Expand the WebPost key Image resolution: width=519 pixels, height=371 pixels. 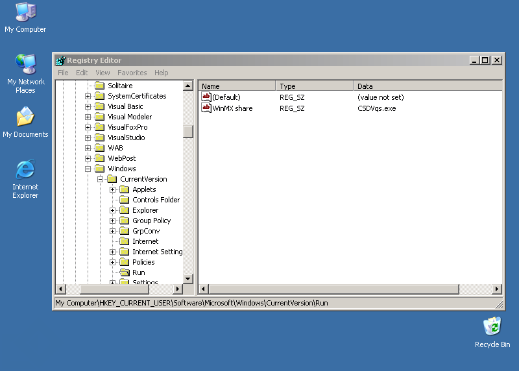(x=88, y=158)
